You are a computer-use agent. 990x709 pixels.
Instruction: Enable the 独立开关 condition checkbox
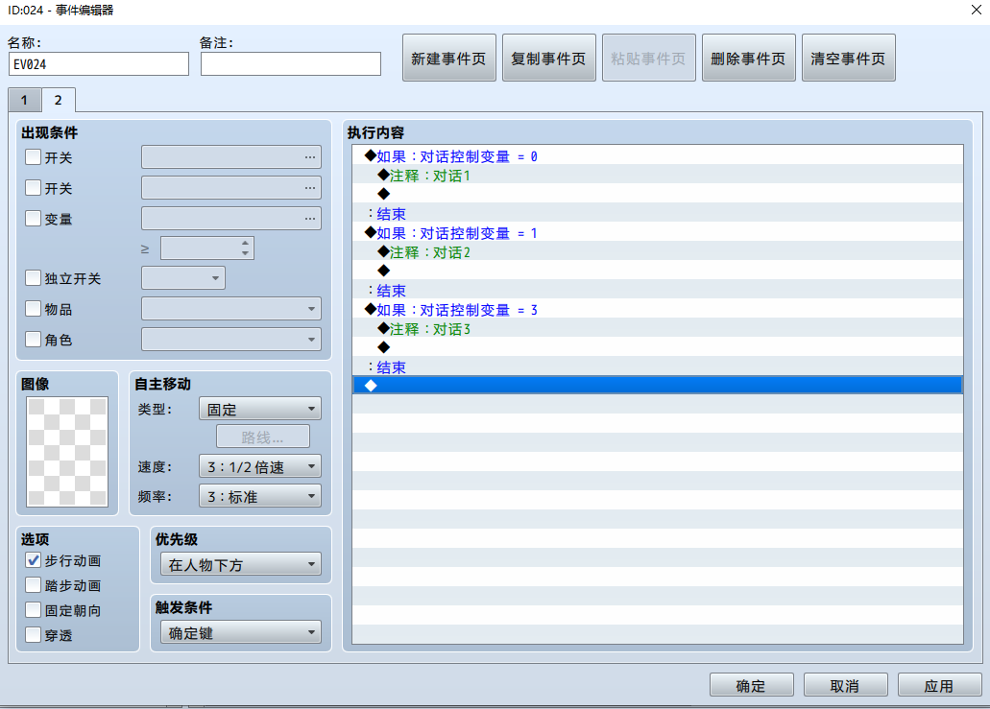(x=33, y=278)
